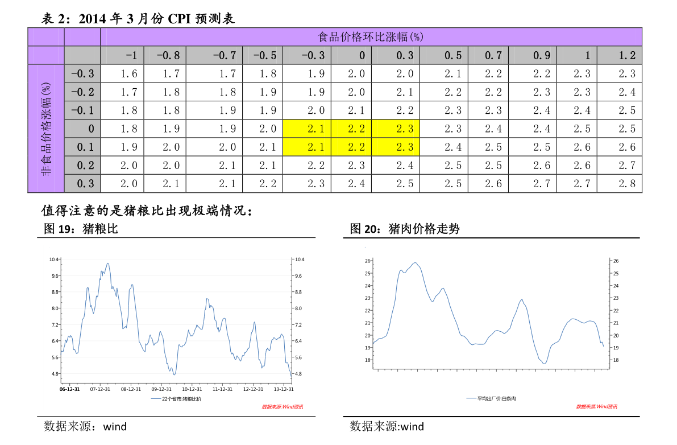Select the -0.2 row header cell

coord(82,92)
